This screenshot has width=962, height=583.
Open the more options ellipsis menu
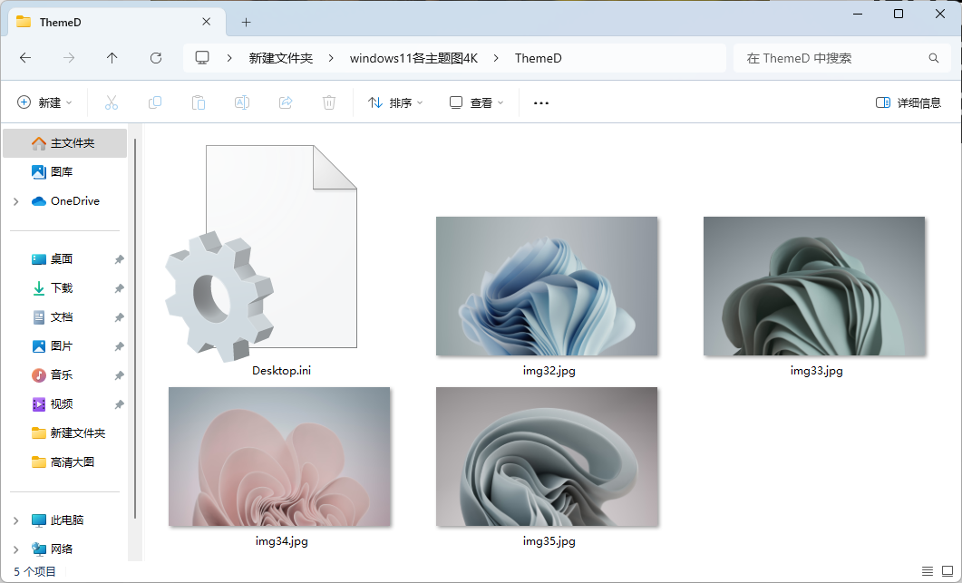tap(541, 102)
